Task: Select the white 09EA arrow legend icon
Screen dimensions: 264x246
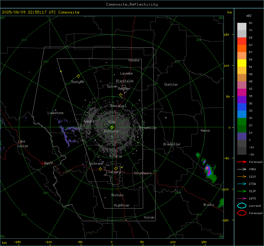Action: (x=242, y=169)
